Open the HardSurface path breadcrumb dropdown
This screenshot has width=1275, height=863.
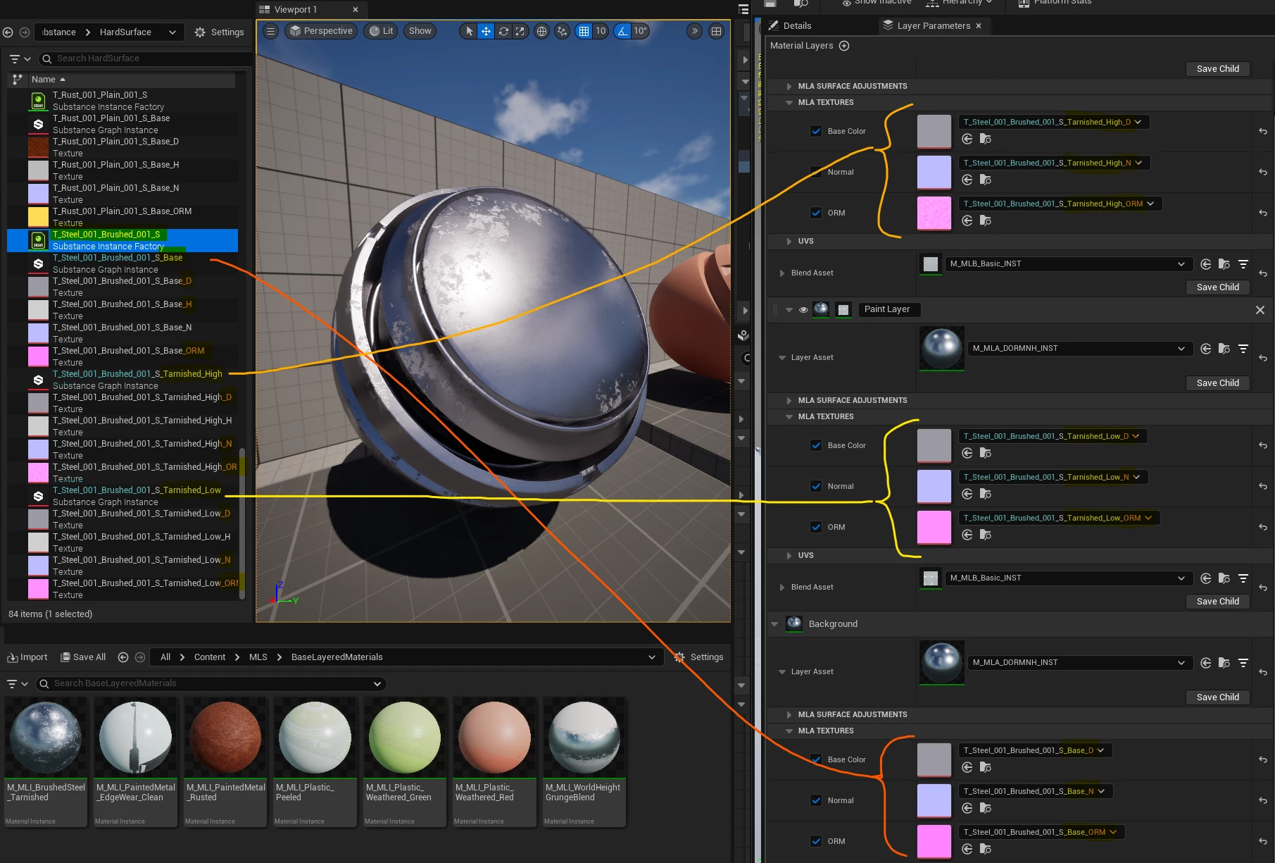pos(172,32)
